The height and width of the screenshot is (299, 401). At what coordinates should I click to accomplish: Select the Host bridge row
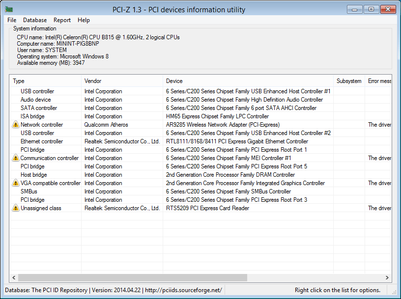(x=201, y=175)
